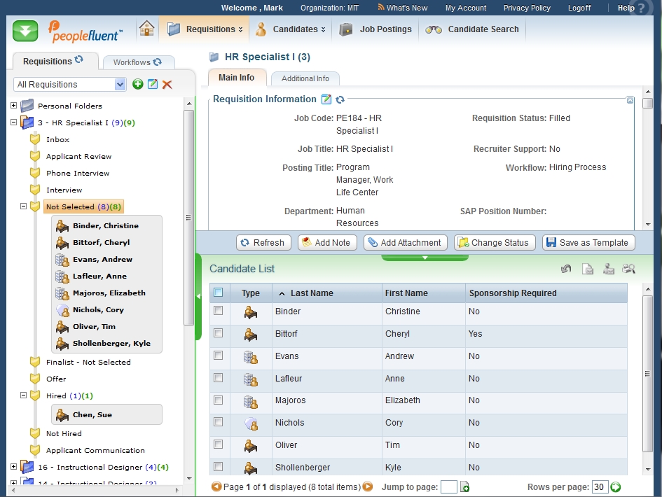Click the home icon in the navigation bar
This screenshot has width=662, height=497.
146,29
